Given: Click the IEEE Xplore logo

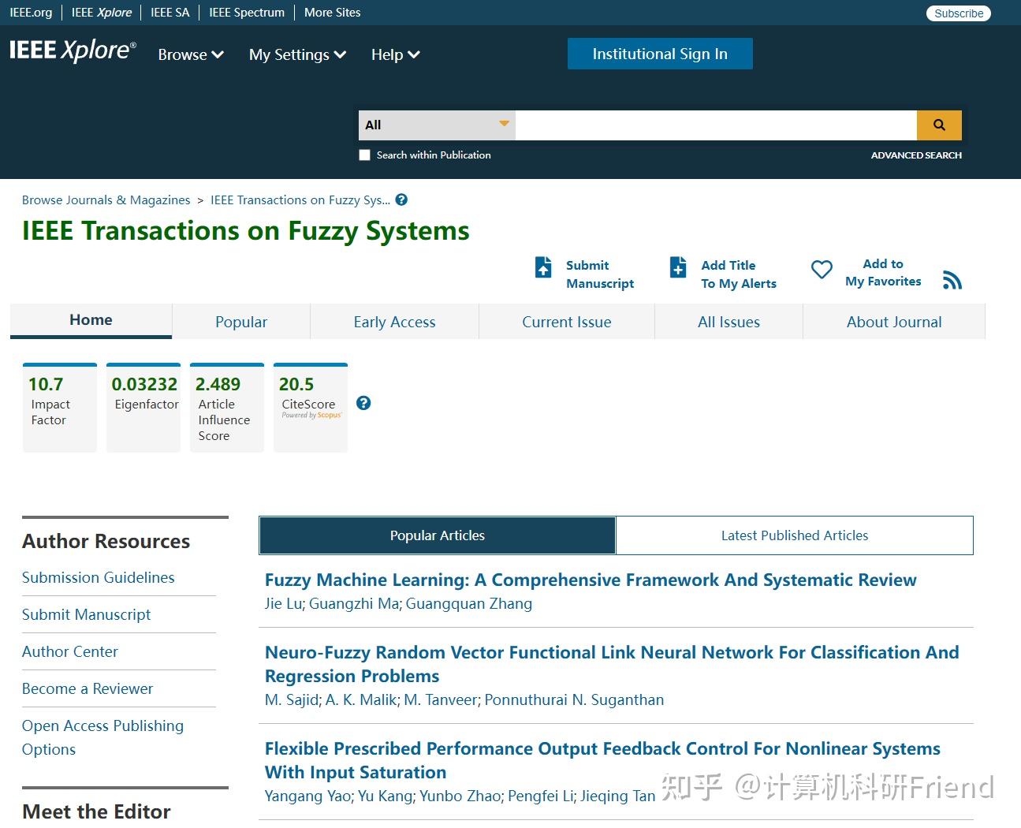Looking at the screenshot, I should tap(73, 50).
